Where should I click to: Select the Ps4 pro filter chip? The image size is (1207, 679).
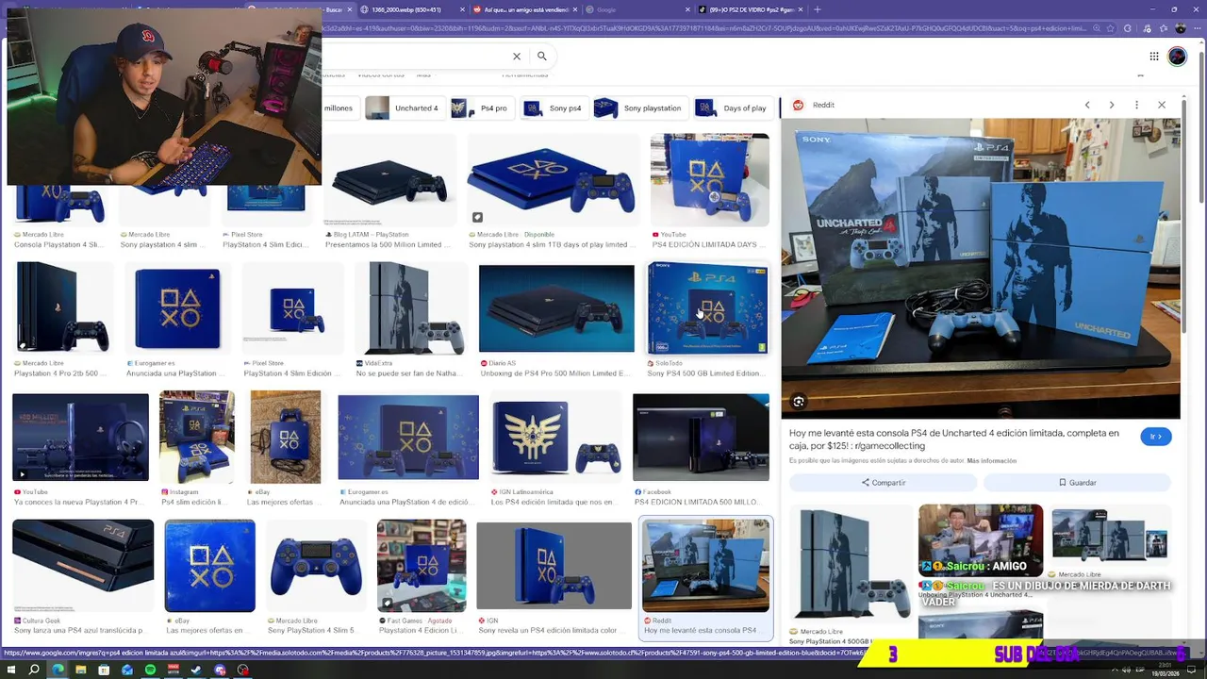click(x=481, y=108)
